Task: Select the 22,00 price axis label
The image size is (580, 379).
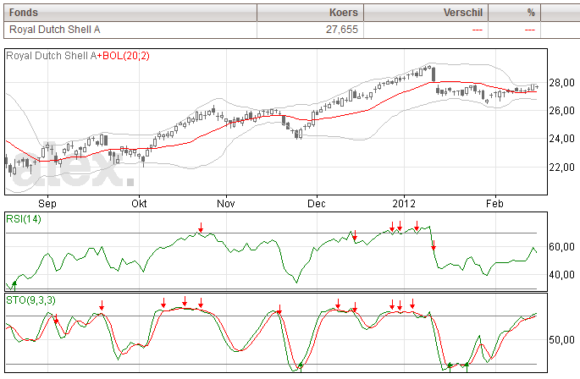Action: click(x=561, y=168)
